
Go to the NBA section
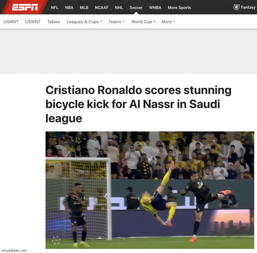(x=69, y=8)
